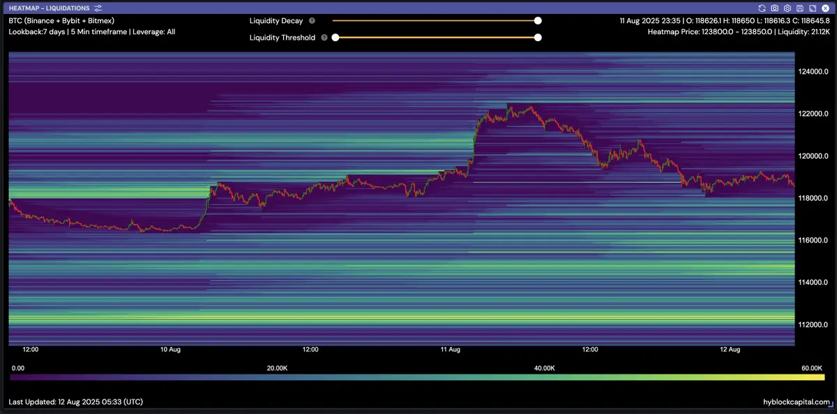Screen dimensions: 837x414
Task: Click the Liquidity Decay slider handle
Action: [x=538, y=21]
